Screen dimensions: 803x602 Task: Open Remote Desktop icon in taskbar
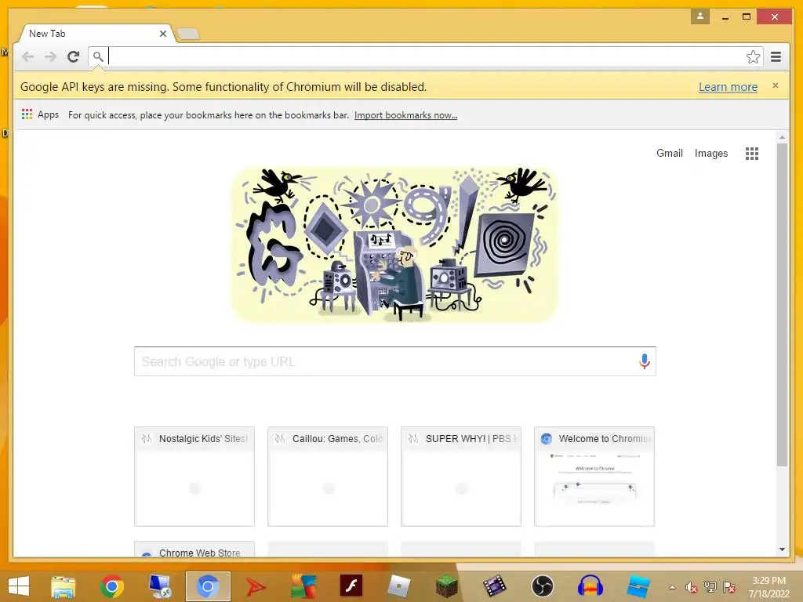160,586
